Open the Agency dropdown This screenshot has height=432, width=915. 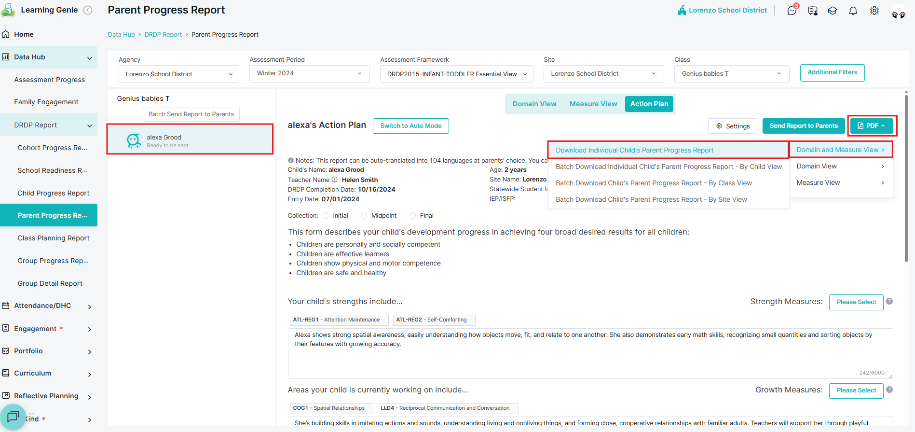179,74
